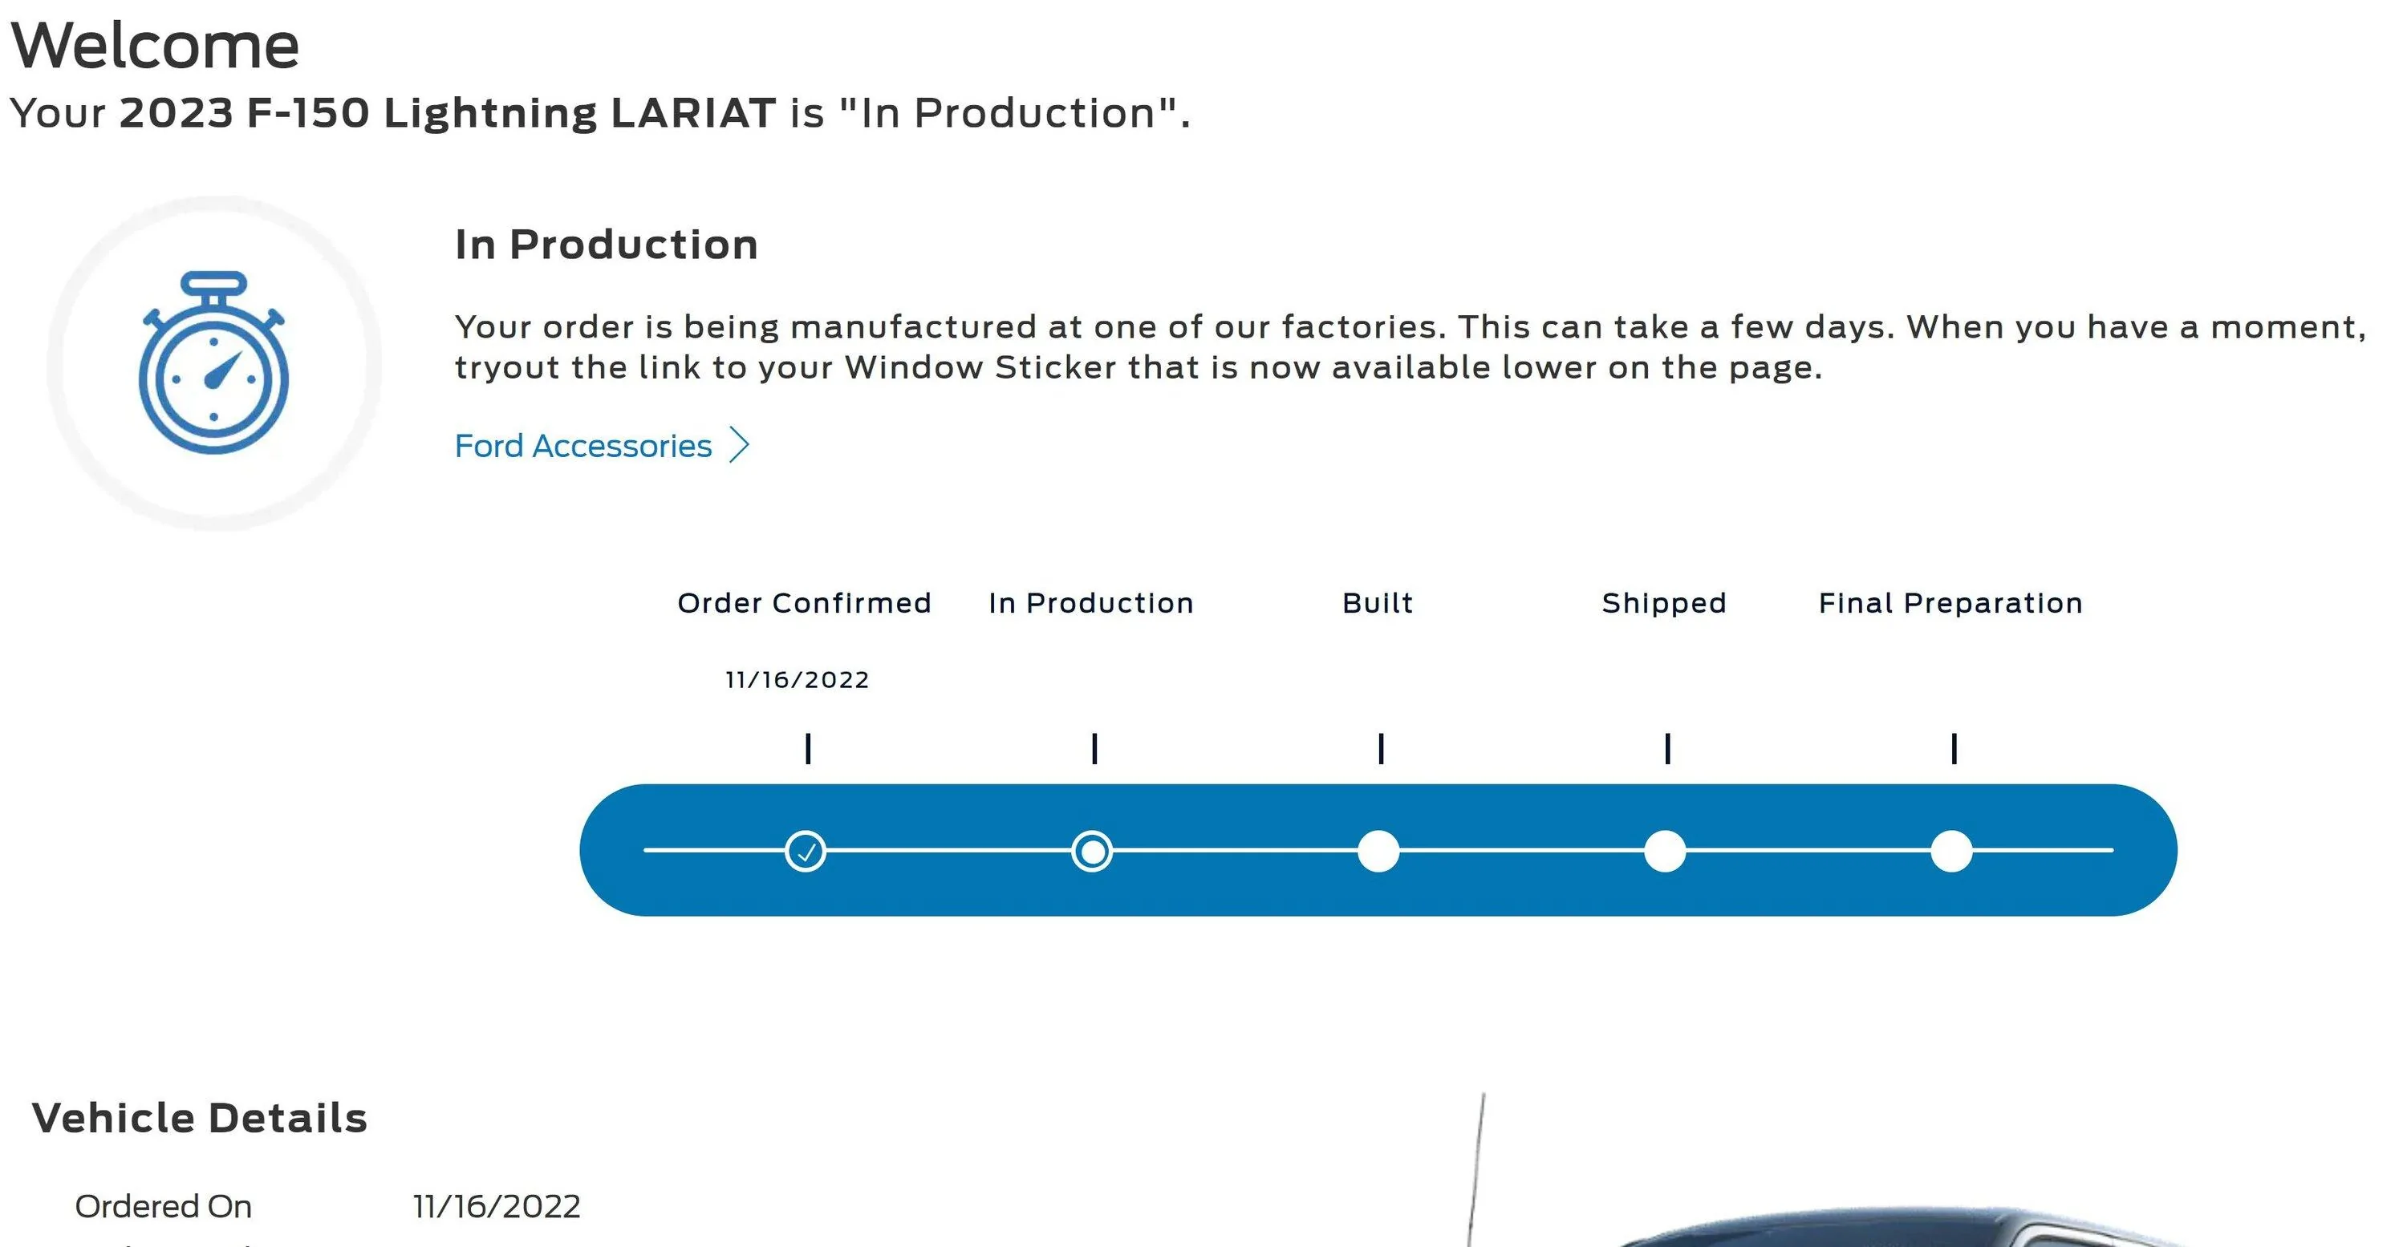Click the 11/16/2022 date under Order Confirmed
2407x1247 pixels.
(798, 680)
